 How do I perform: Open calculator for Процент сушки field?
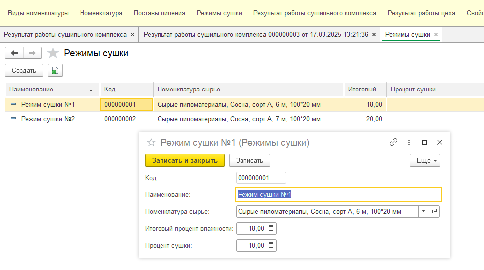(271, 245)
